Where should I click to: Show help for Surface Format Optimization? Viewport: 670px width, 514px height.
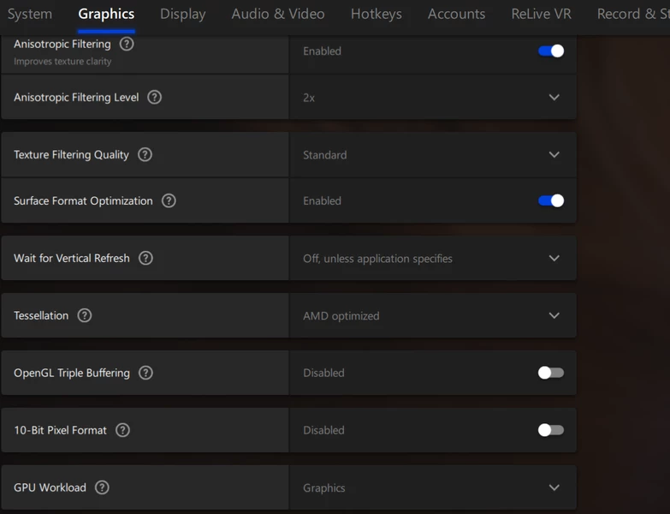(169, 201)
